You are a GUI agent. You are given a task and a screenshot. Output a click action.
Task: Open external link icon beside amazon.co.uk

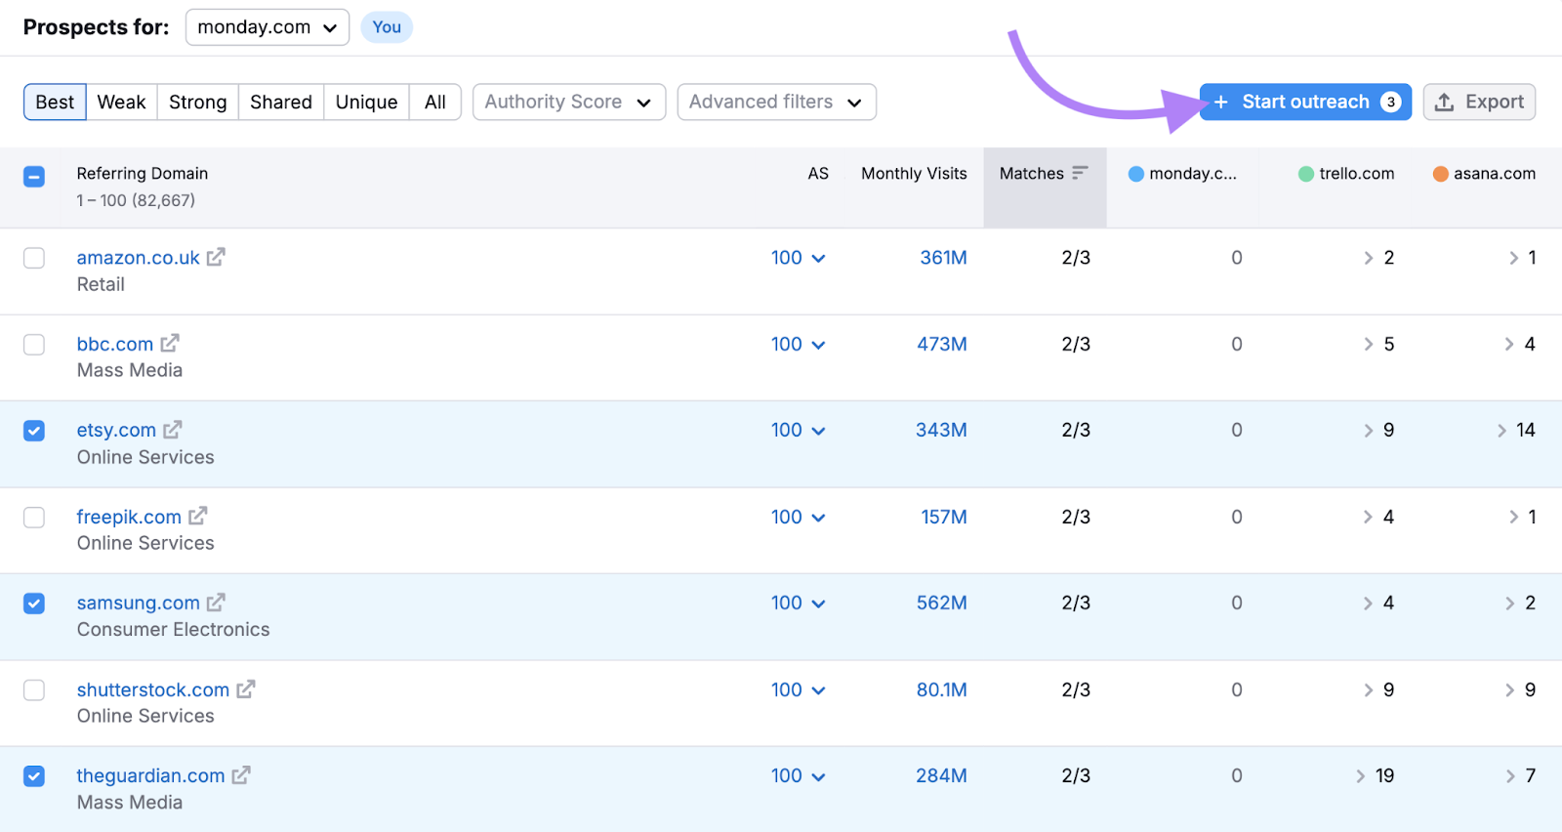point(216,257)
